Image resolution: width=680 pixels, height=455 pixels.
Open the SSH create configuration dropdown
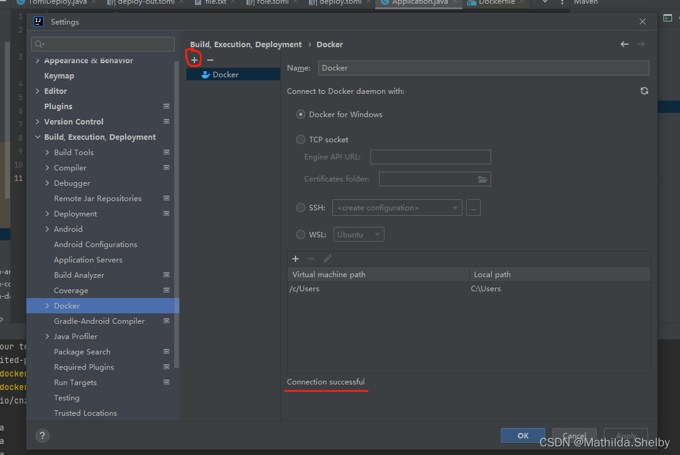(x=397, y=208)
